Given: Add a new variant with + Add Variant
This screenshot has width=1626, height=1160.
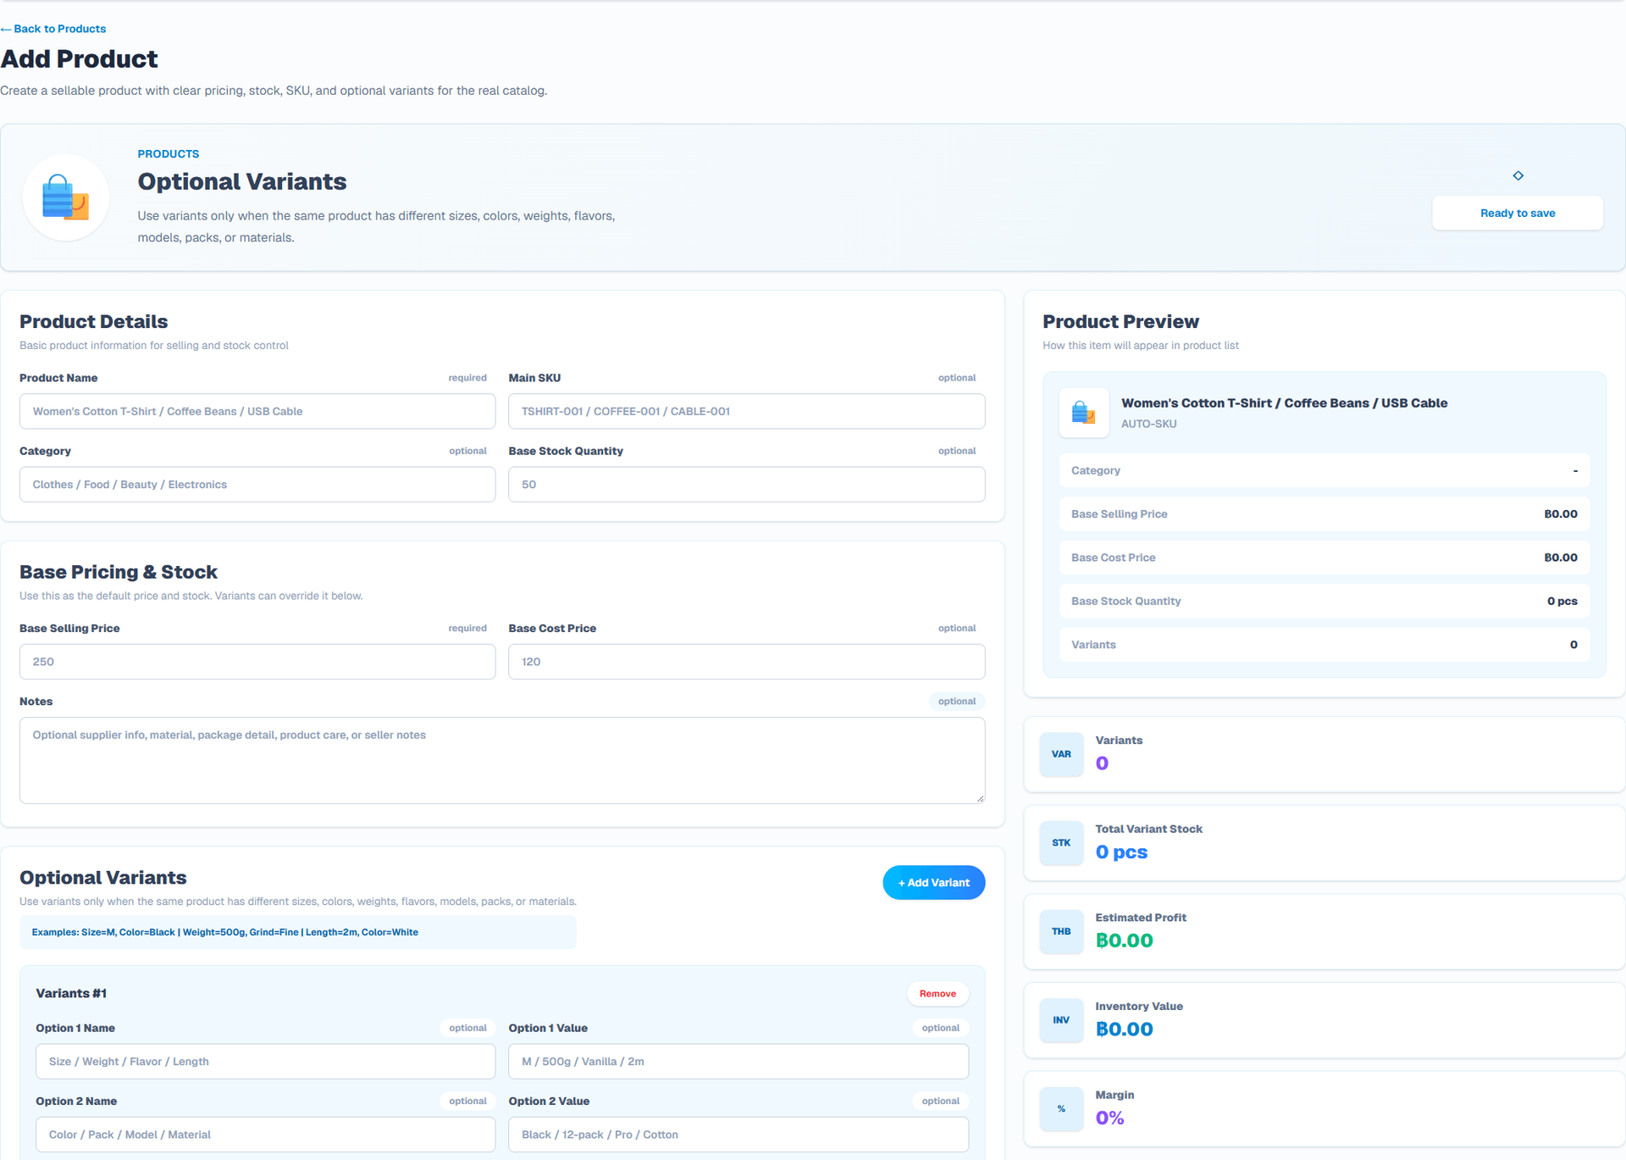Looking at the screenshot, I should (933, 883).
